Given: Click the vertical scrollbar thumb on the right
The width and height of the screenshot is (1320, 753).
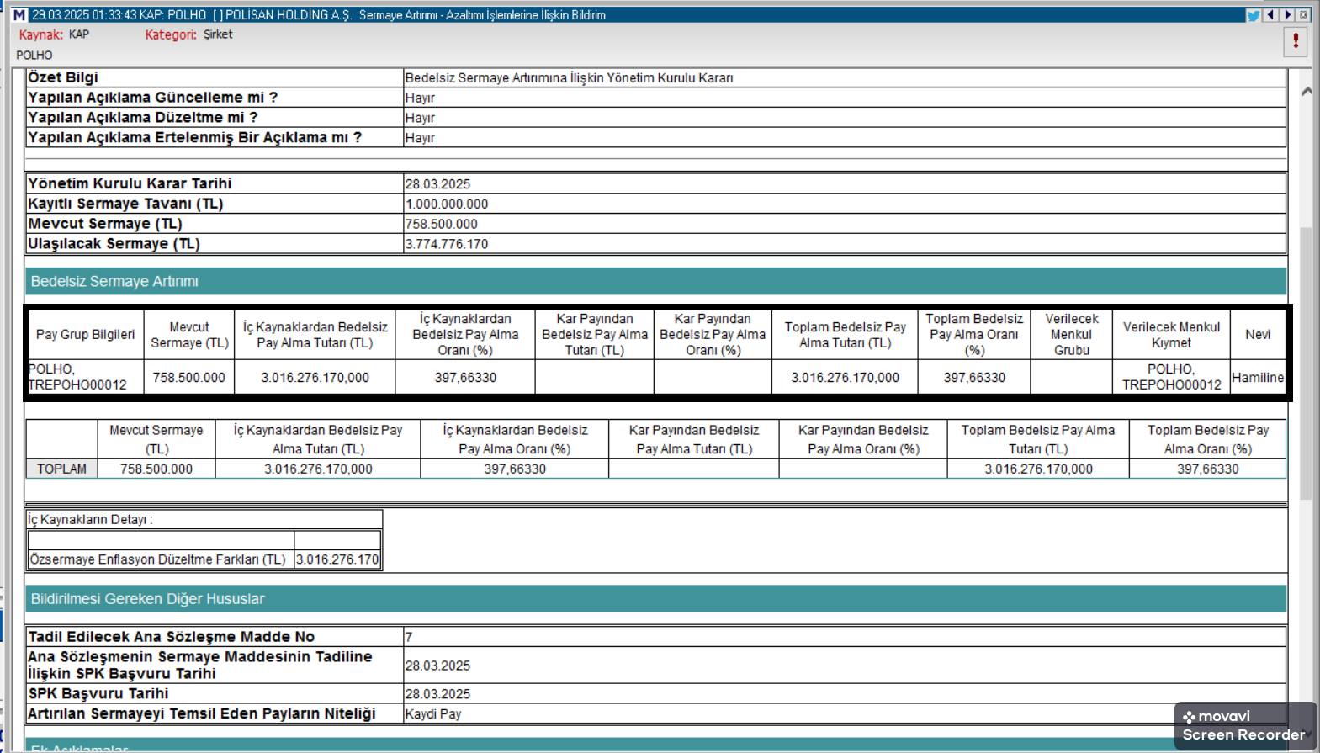Looking at the screenshot, I should click(x=1307, y=362).
